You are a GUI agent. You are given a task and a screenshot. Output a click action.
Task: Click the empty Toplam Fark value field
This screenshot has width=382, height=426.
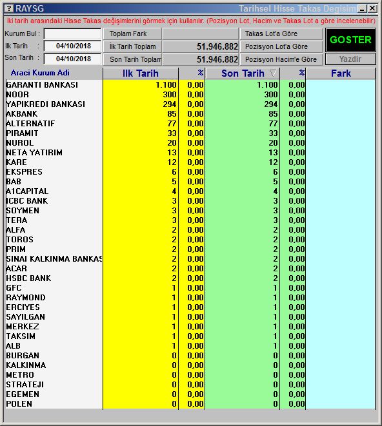201,34
